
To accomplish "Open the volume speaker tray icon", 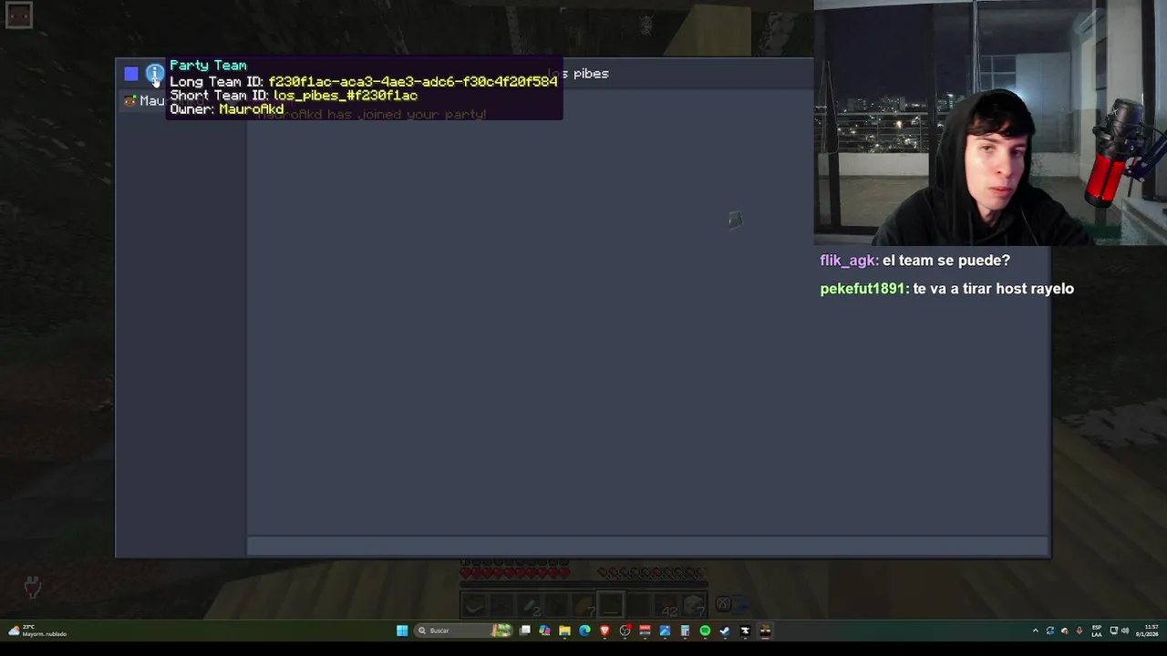I will [1125, 630].
